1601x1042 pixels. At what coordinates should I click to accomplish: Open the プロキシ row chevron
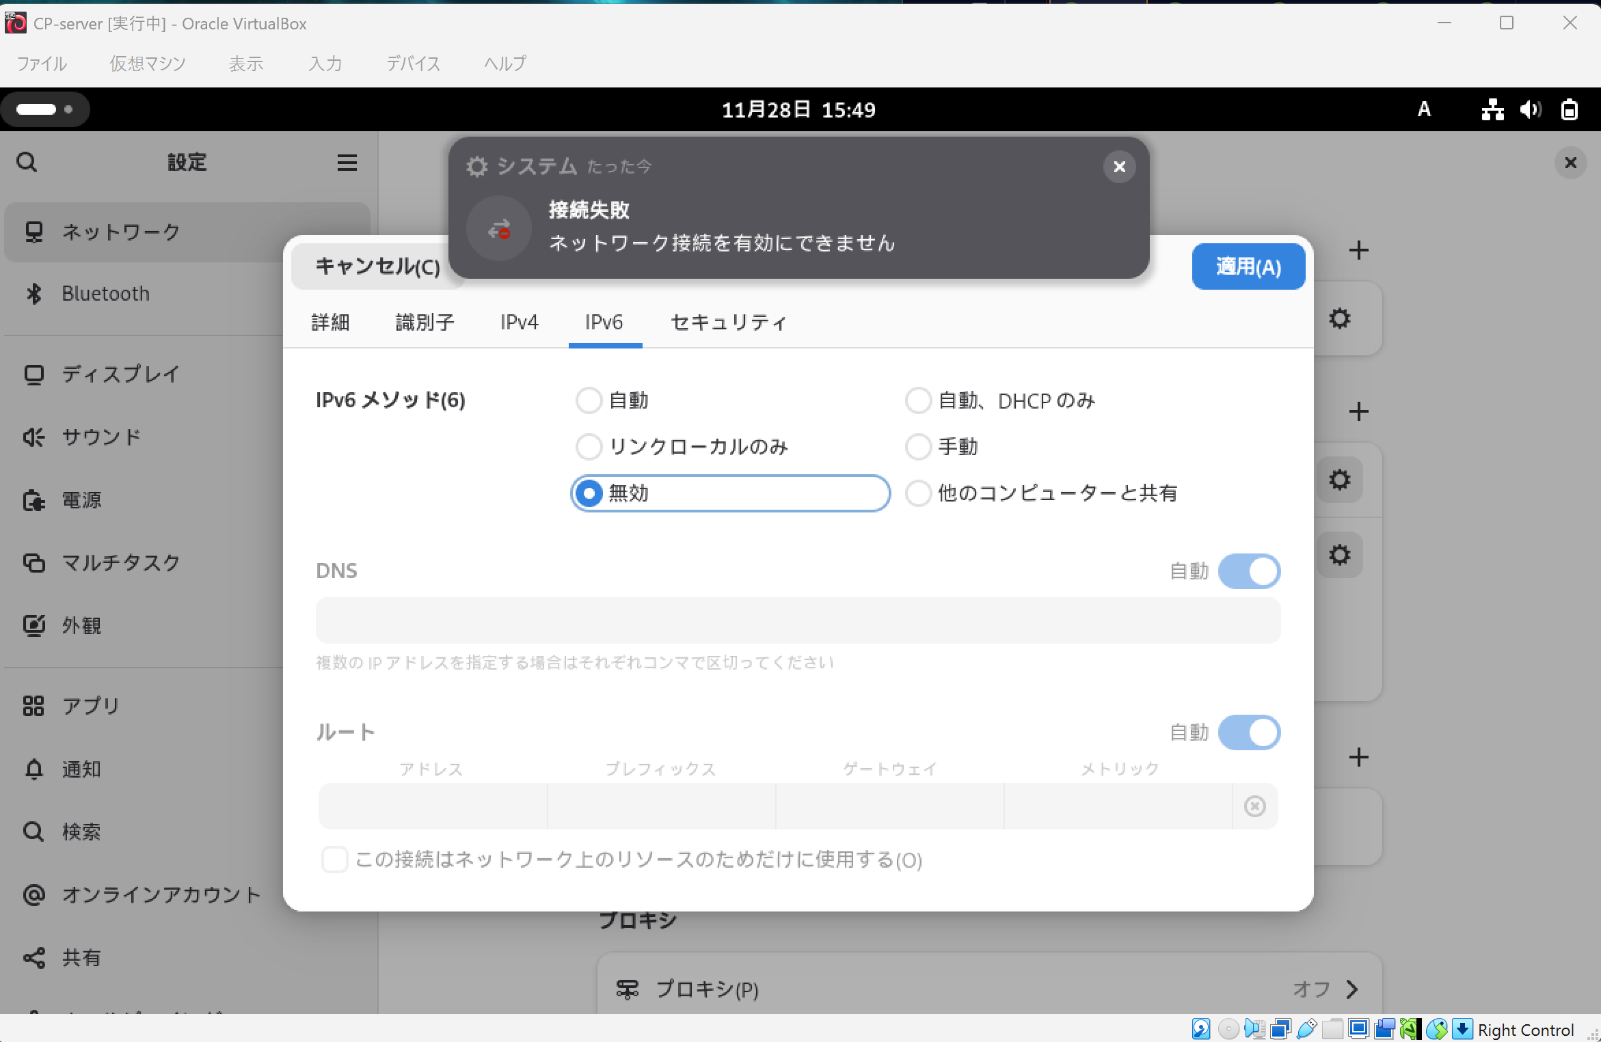(1351, 989)
